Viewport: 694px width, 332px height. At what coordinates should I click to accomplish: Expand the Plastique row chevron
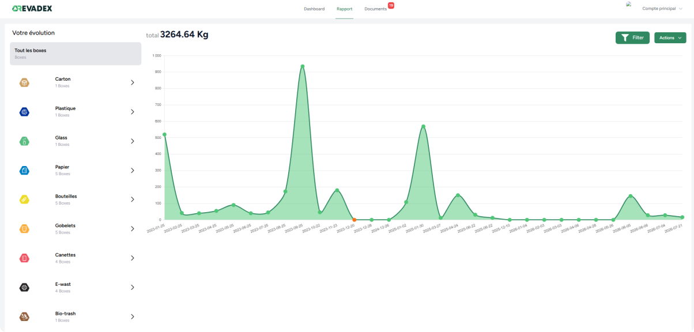pos(132,112)
